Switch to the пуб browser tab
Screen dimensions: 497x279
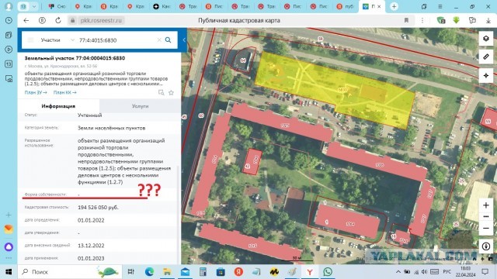[345, 6]
